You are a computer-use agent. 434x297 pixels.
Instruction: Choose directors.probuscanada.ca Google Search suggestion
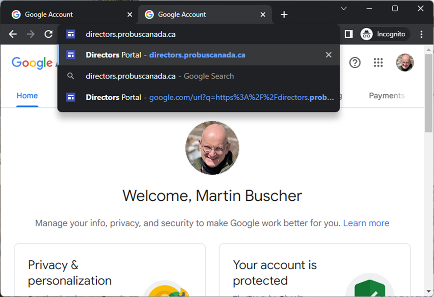[199, 76]
